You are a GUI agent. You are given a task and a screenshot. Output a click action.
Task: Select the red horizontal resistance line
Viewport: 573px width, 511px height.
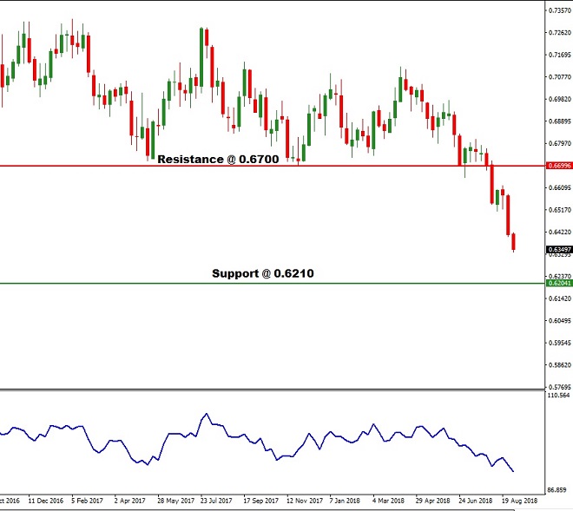pos(273,166)
